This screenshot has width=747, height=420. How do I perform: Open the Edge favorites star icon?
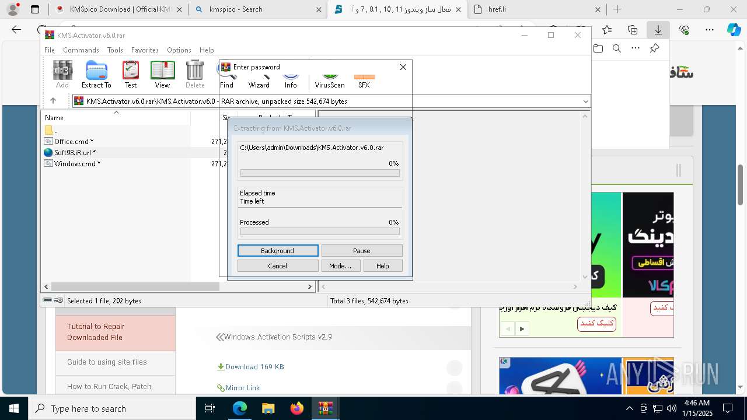pos(607,30)
